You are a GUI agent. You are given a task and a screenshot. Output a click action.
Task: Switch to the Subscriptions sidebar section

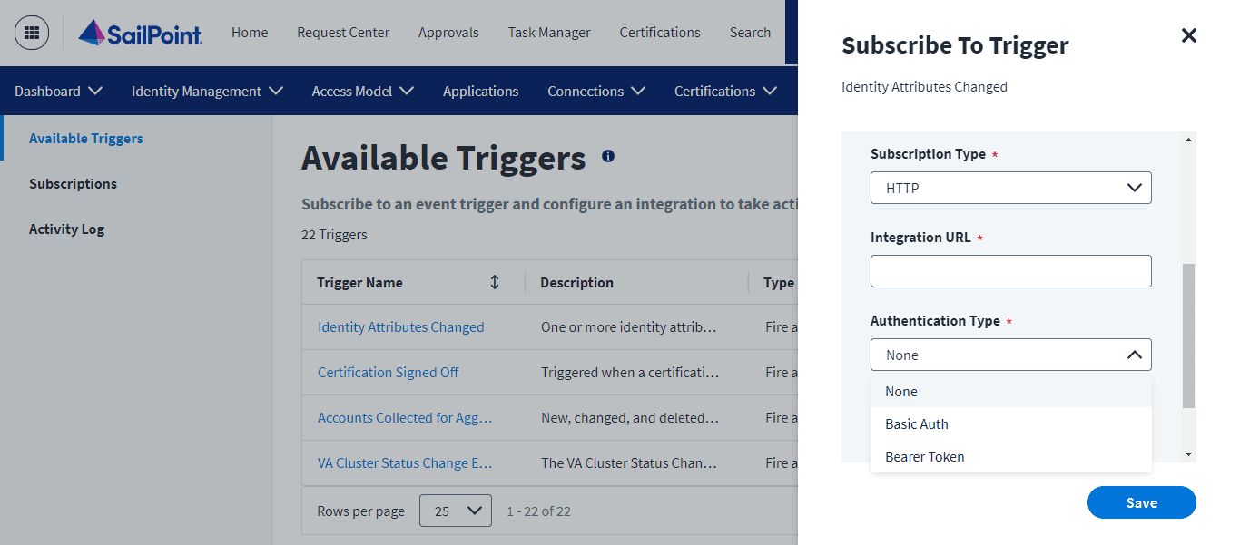[73, 183]
